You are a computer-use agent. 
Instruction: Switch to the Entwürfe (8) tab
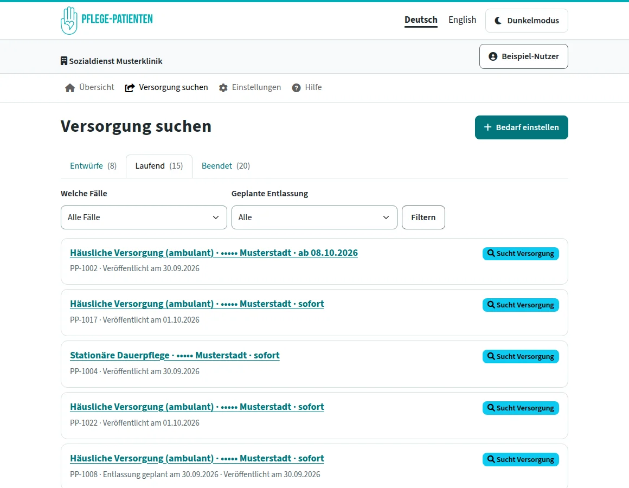tap(93, 166)
